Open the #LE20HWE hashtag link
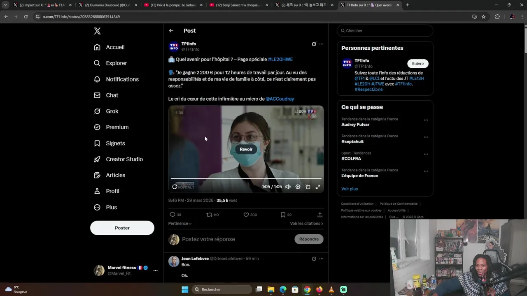The height and width of the screenshot is (296, 527). pos(280,60)
